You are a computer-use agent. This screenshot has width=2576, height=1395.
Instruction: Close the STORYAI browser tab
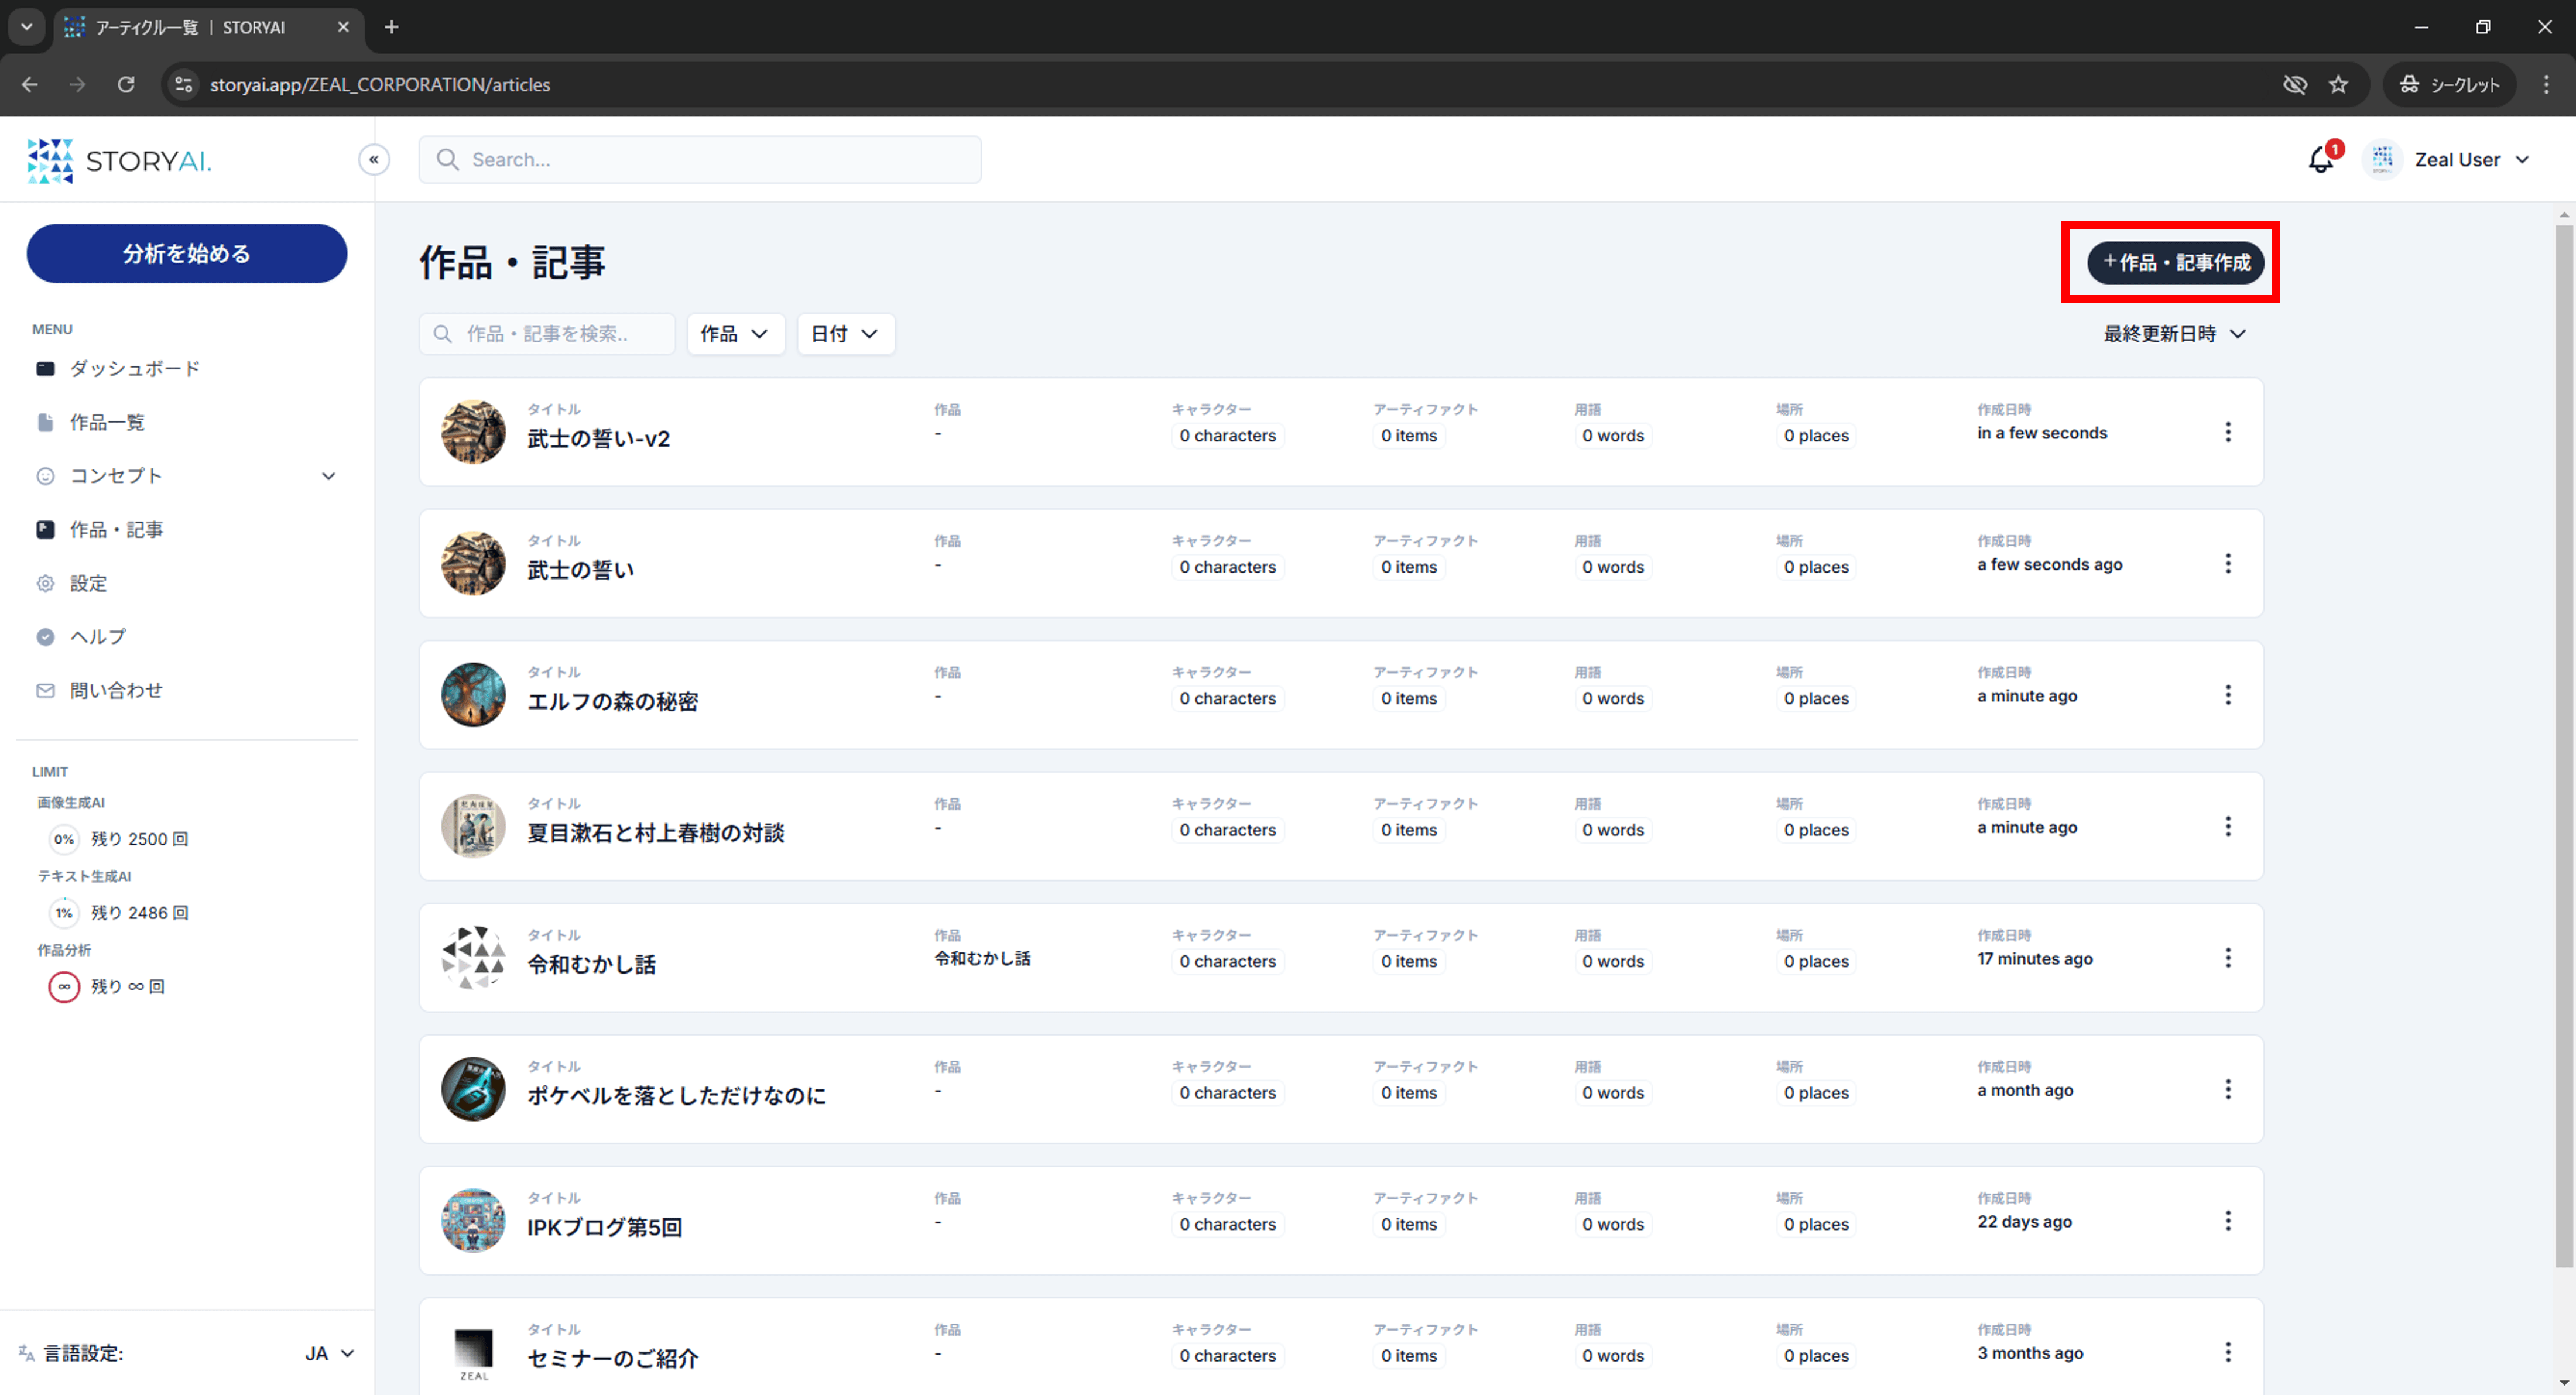coord(343,27)
